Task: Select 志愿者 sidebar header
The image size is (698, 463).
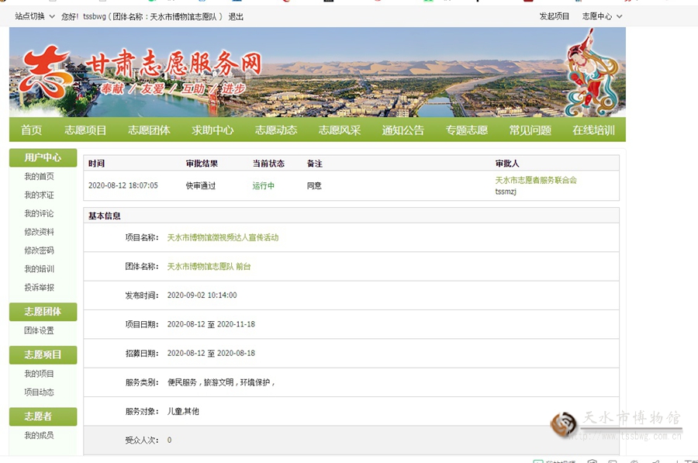Action: point(43,416)
